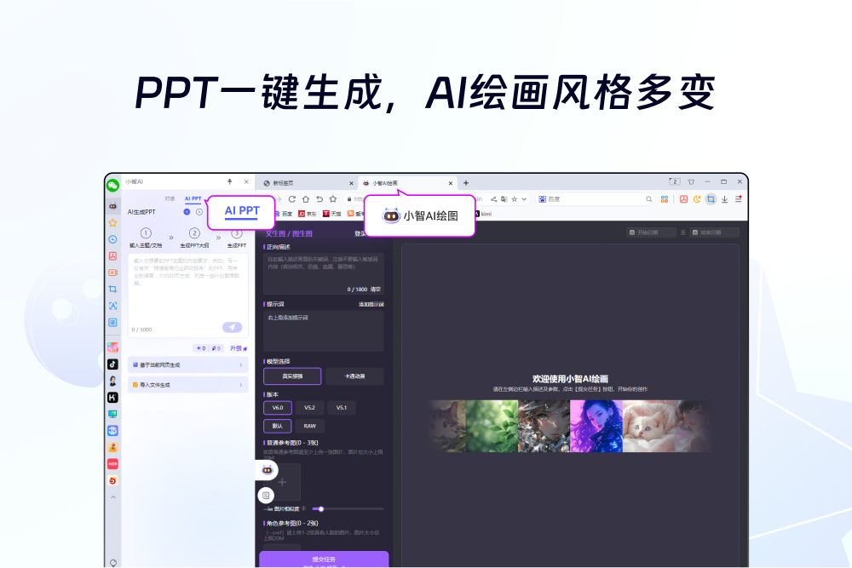Open the red PDF tool in sidebar
The width and height of the screenshot is (852, 568).
112,255
